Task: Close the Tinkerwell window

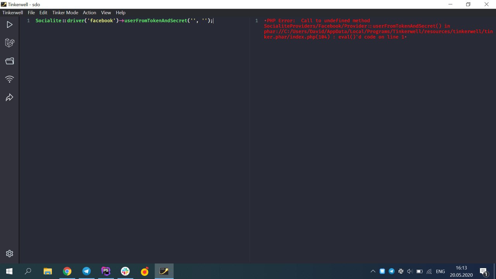Action: pyautogui.click(x=486, y=4)
